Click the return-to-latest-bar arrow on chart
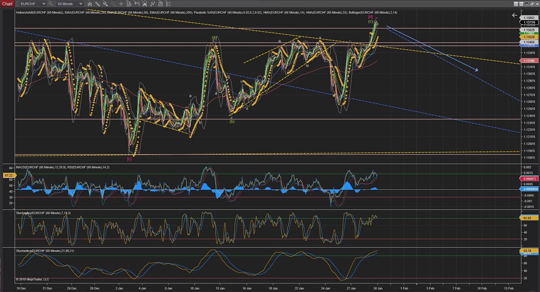The width and height of the screenshot is (540, 292). (x=514, y=16)
